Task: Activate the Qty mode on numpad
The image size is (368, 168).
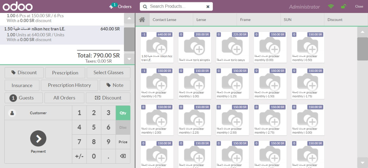Action: click(x=123, y=113)
